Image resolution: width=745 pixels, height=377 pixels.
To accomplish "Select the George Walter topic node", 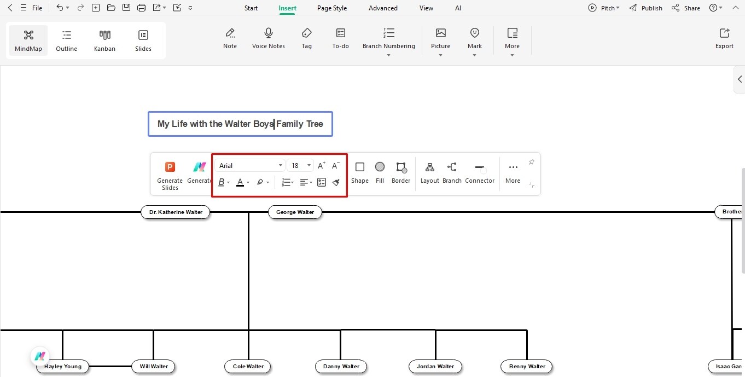I will coord(295,212).
